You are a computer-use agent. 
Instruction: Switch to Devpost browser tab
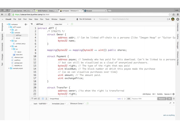coord(95,11)
